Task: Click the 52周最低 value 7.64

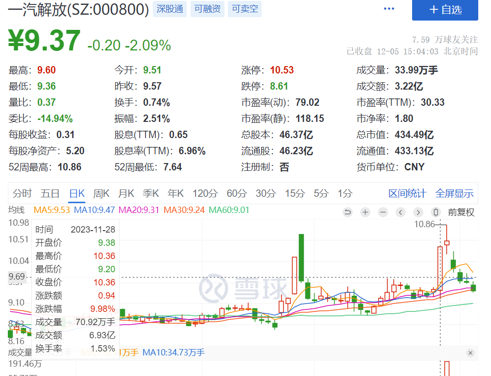Action: [x=172, y=167]
